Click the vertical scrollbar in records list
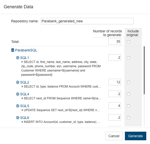 pos(144,70)
